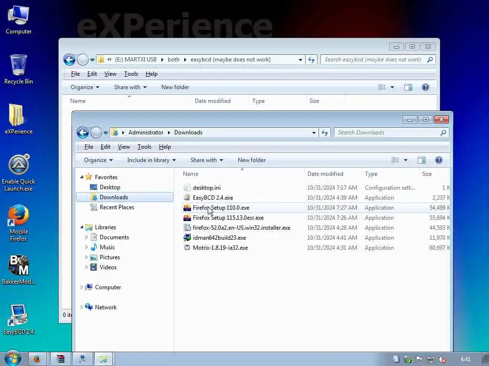
Task: Select the EasyBCD 2.4.exe file icon
Action: click(x=187, y=197)
